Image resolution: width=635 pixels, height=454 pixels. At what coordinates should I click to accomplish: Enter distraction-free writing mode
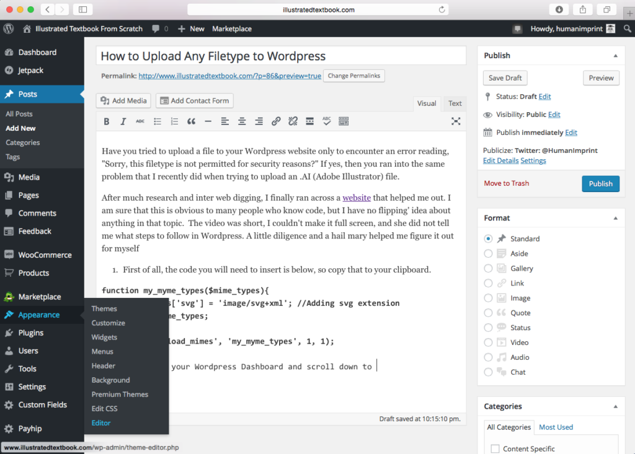tap(456, 121)
